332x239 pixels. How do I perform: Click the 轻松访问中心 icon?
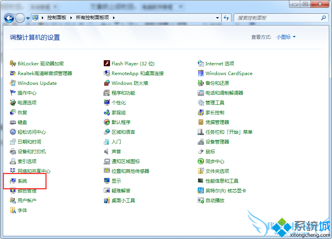tap(13, 132)
